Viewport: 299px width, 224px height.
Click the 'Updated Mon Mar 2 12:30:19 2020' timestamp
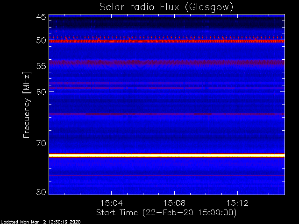tap(41, 222)
